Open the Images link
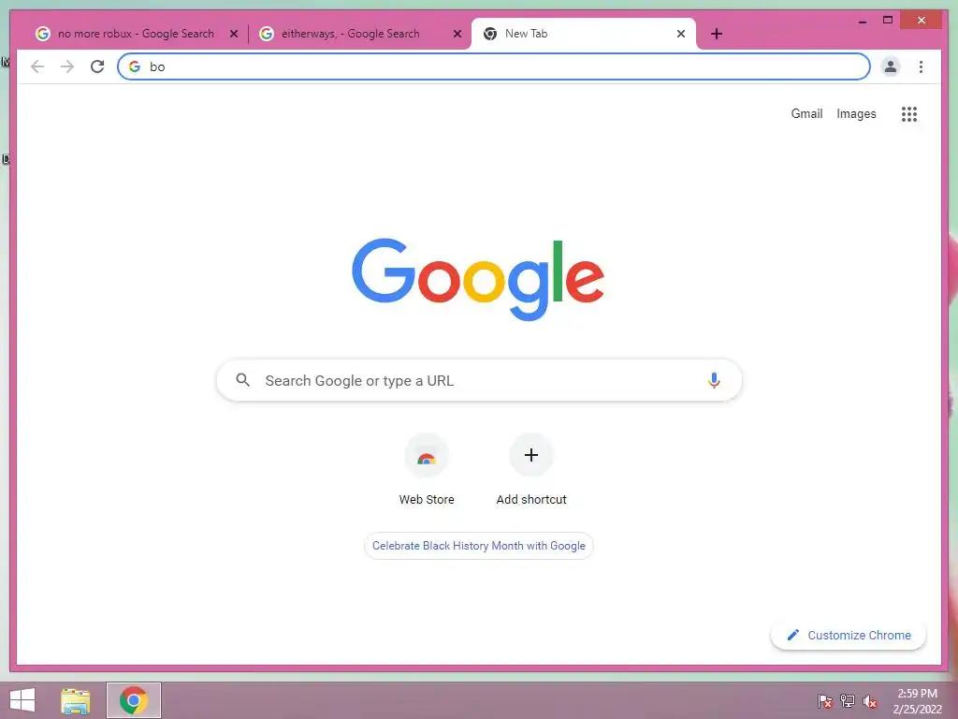This screenshot has height=719, width=958. tap(856, 113)
